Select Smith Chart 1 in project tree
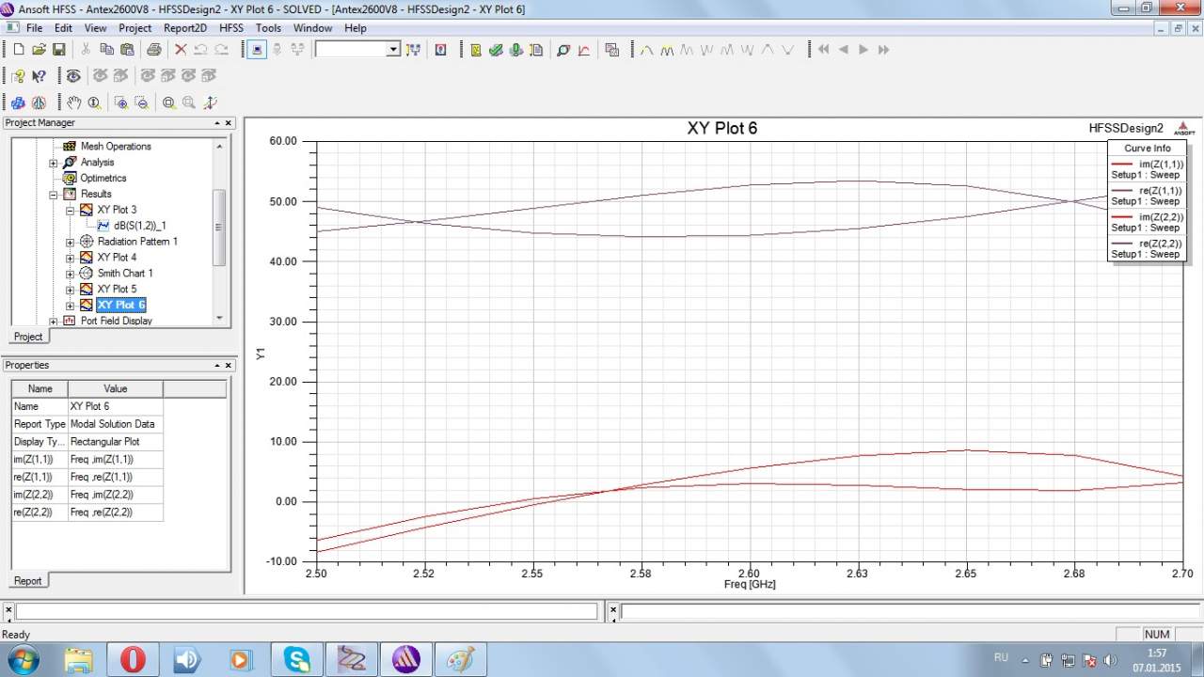Viewport: 1204px width, 677px height. click(x=124, y=274)
